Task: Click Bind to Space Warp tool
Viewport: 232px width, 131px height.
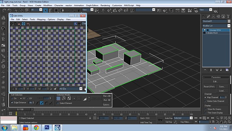Action: [27, 10]
